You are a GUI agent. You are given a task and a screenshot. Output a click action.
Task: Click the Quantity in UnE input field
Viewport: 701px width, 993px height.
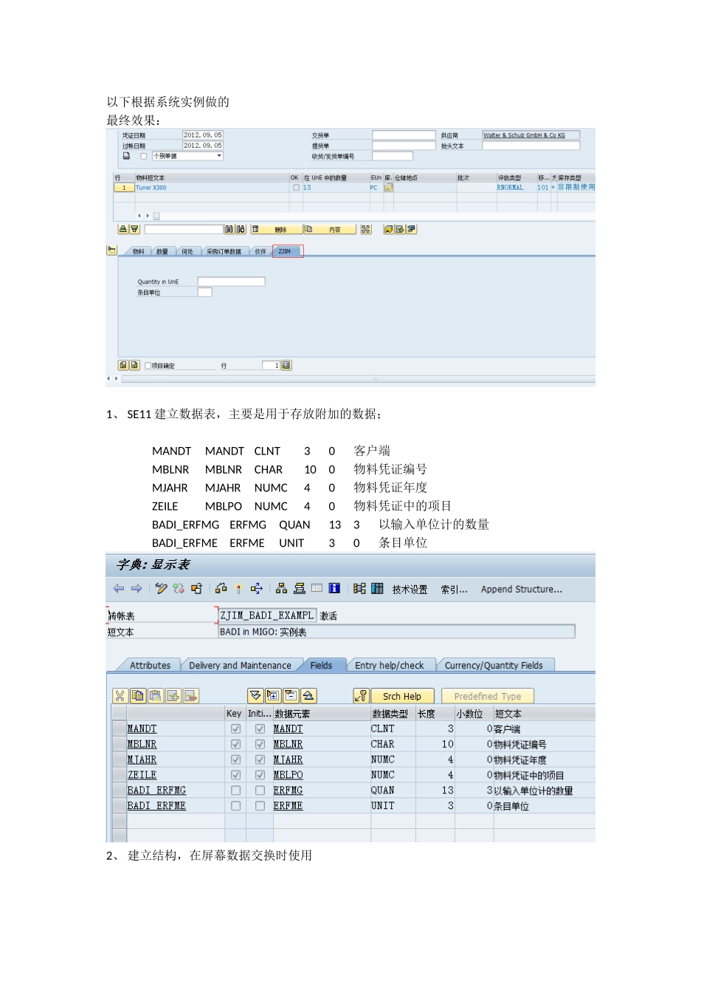coord(231,281)
